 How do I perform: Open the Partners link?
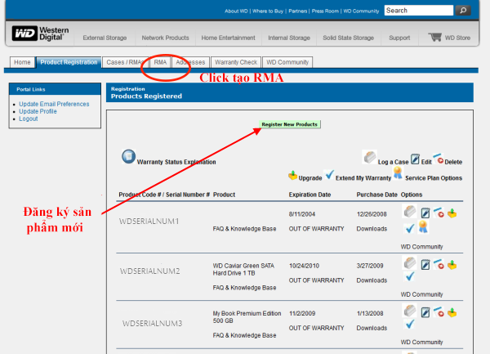click(x=298, y=11)
